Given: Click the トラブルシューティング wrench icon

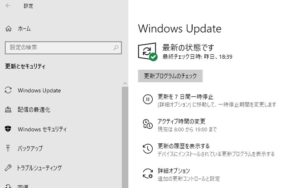Looking at the screenshot, I should click(x=8, y=168).
